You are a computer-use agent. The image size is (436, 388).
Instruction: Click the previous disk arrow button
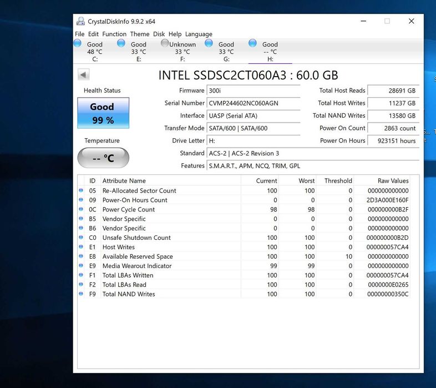83,74
